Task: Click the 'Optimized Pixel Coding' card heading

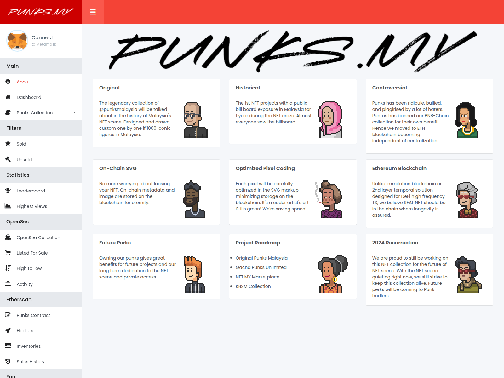Action: point(265,168)
